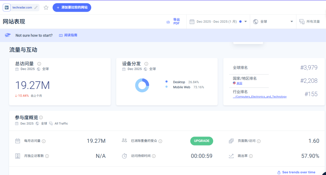
Task: Click the bounce icon beside 跳出率
Action: click(x=231, y=156)
